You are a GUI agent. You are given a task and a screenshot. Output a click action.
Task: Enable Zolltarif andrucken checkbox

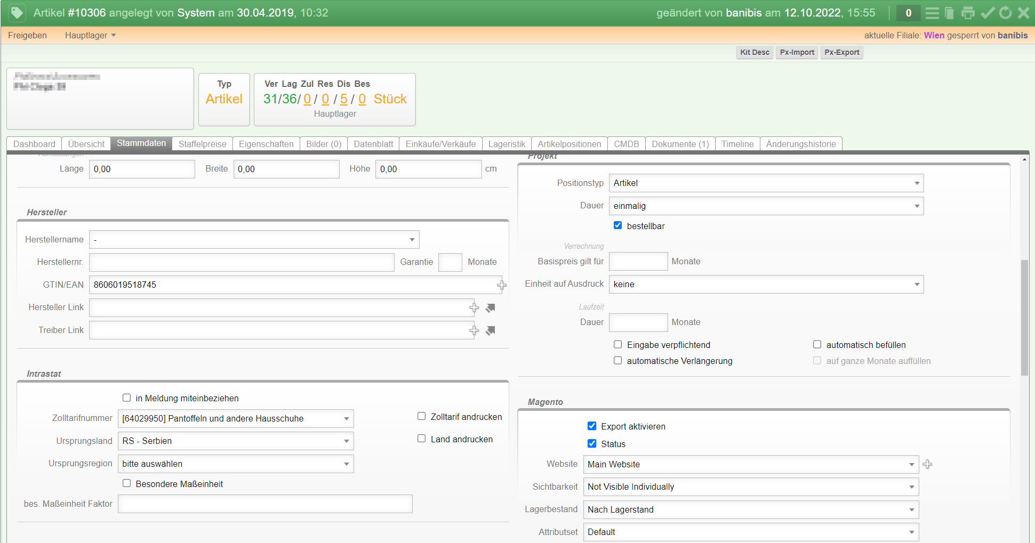pos(421,416)
